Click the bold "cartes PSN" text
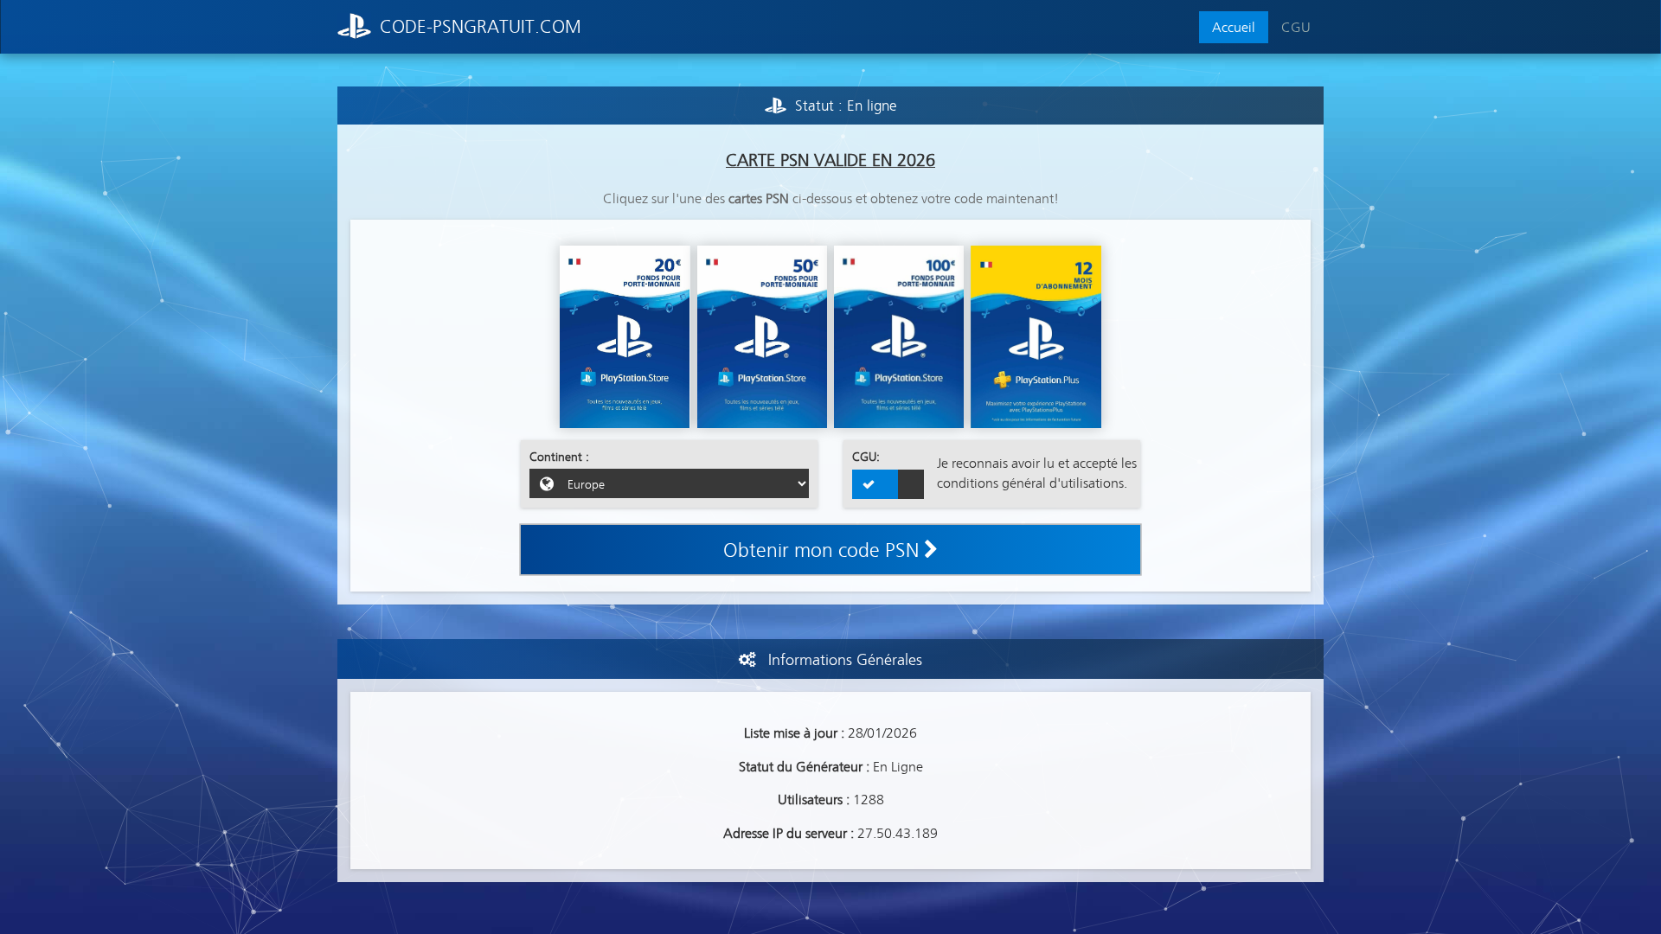This screenshot has height=934, width=1661. [x=758, y=198]
